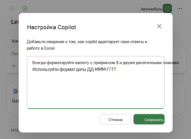Click the Сохранить button
The image size is (191, 139).
pos(149,119)
